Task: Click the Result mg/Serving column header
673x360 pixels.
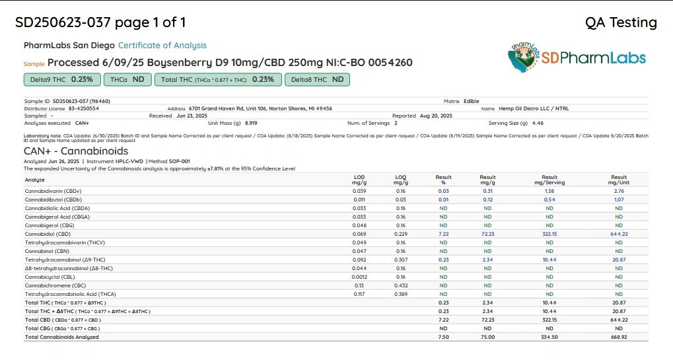Action: [549, 180]
